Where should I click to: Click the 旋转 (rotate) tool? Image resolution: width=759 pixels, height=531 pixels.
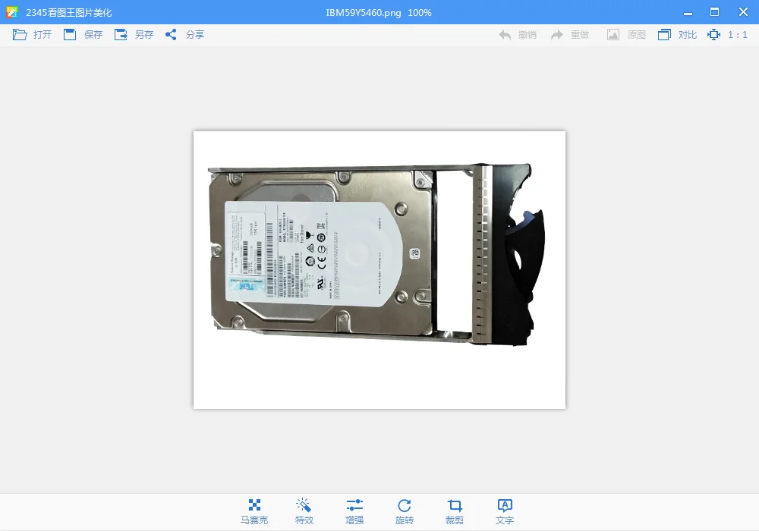click(405, 512)
